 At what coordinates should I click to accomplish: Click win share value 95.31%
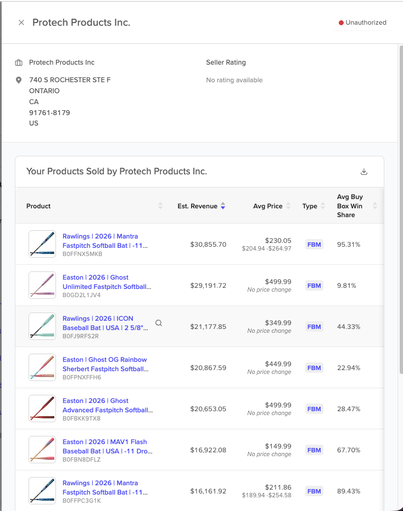pyautogui.click(x=349, y=245)
